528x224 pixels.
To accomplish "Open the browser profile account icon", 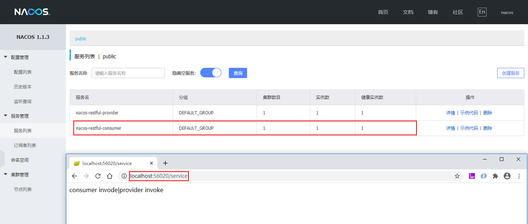I will [x=507, y=176].
